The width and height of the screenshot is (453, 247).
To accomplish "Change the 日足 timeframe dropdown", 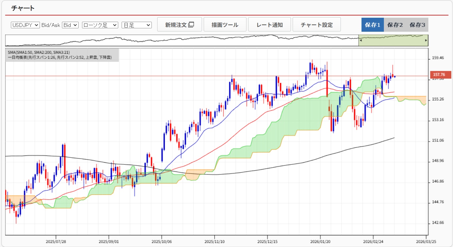I will click(137, 25).
